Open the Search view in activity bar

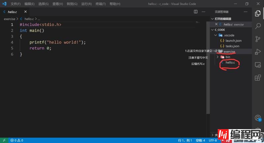258,26
